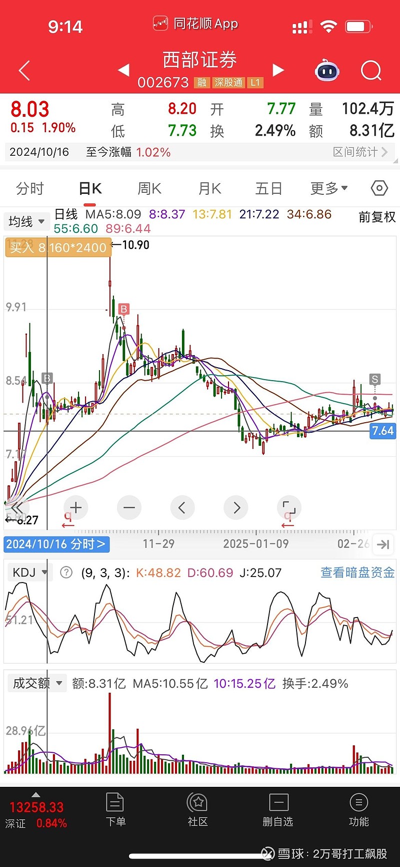The image size is (400, 867).
Task: Tap the back arrow in header
Action: click(24, 71)
